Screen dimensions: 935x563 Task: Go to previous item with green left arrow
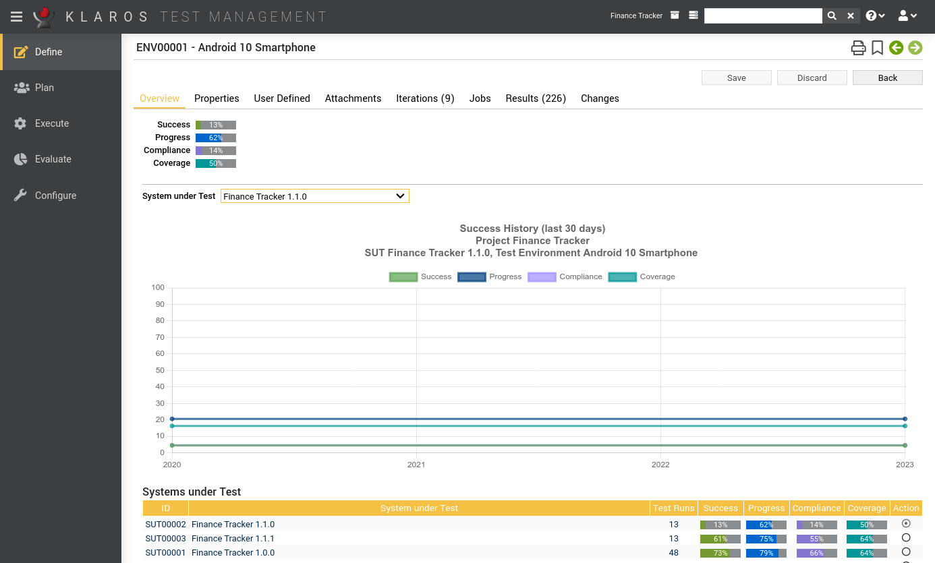click(x=896, y=48)
